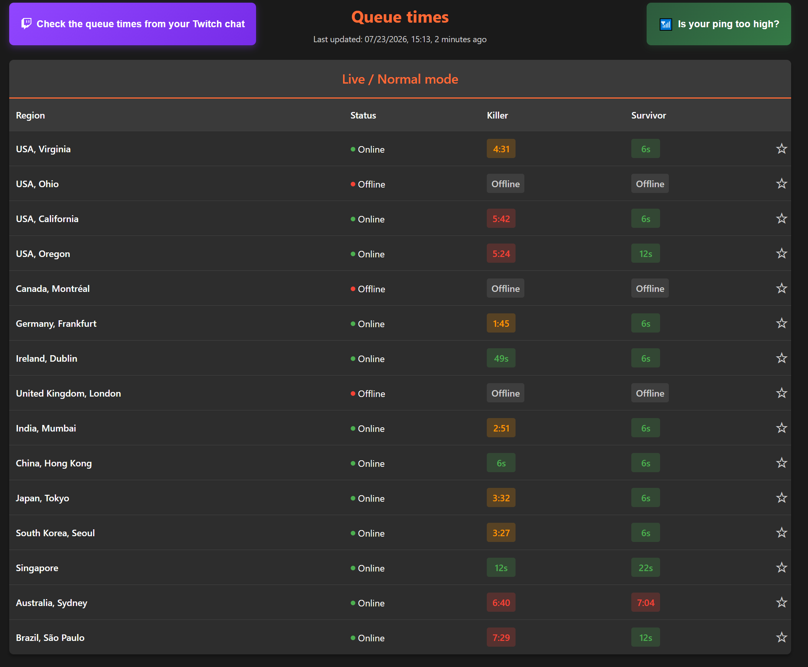The image size is (808, 667).
Task: Select the USA, Virginia region name
Action: pos(43,149)
